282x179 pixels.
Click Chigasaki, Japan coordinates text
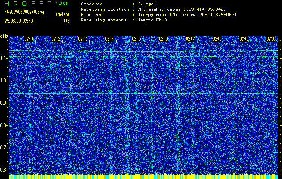(182, 9)
